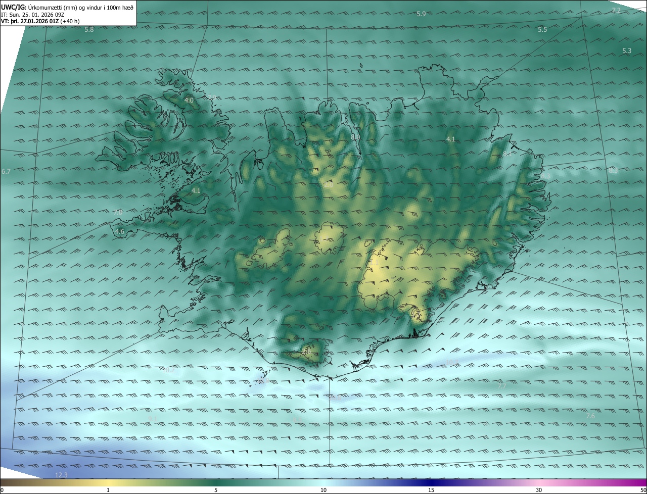The width and height of the screenshot is (647, 494).
Task: Click the 7.2 value label
Action: 616,11
